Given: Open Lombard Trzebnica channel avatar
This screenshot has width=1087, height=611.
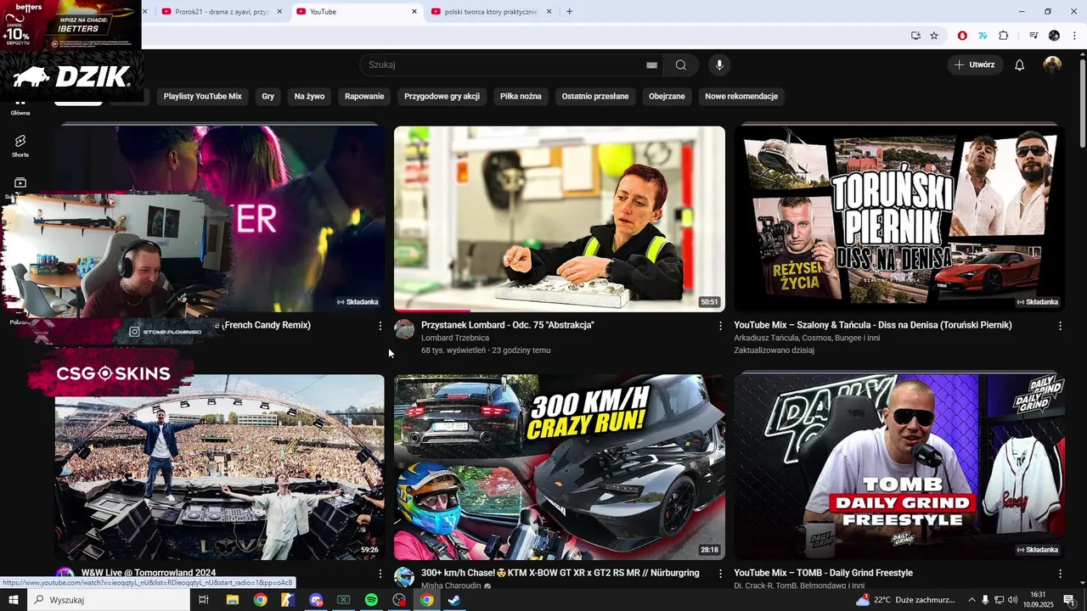Looking at the screenshot, I should point(404,330).
